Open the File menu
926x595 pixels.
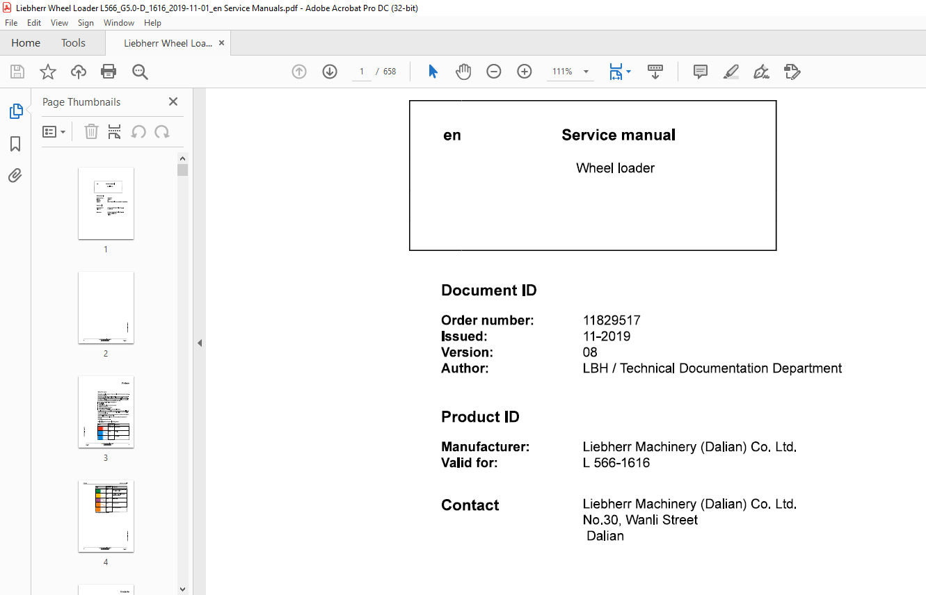11,23
